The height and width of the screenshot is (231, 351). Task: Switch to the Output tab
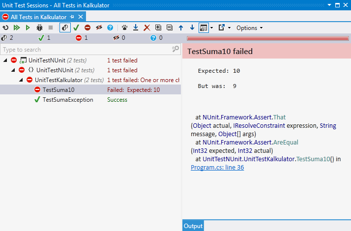click(x=193, y=226)
